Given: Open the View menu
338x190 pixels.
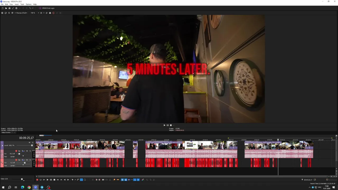Looking at the screenshot, I should (x=11, y=4).
